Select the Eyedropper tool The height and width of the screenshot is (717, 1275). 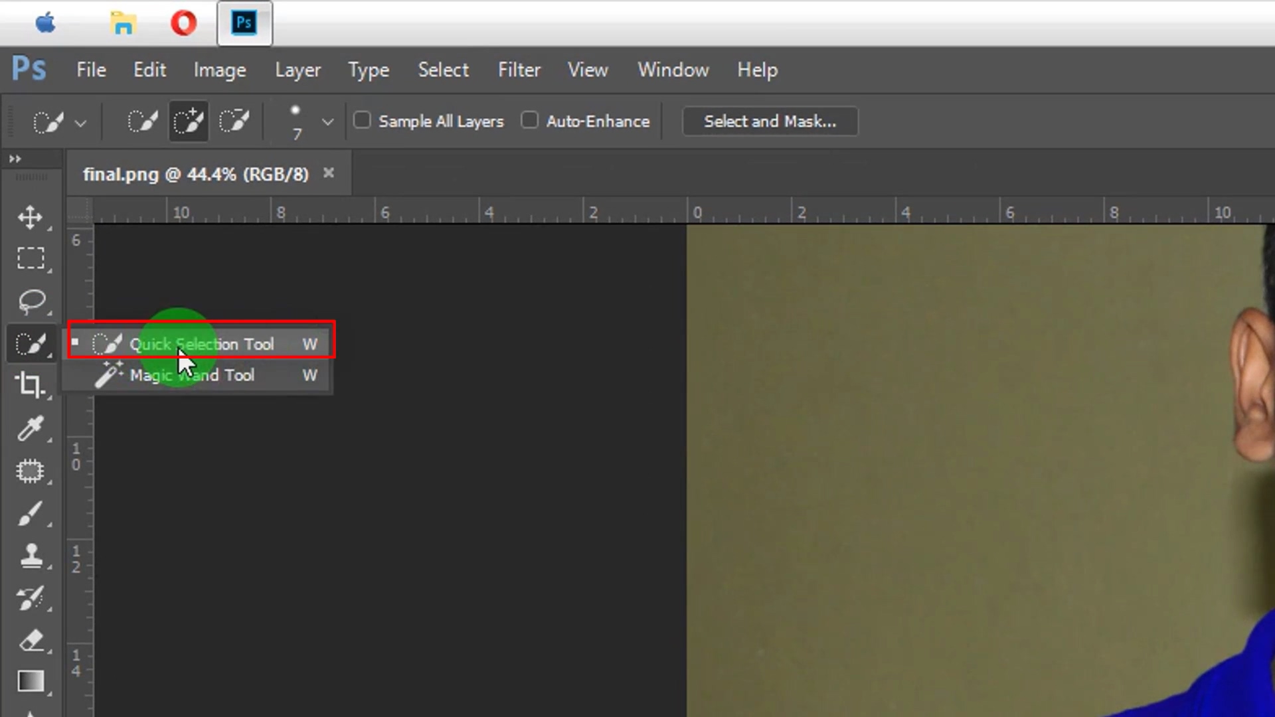tap(30, 428)
